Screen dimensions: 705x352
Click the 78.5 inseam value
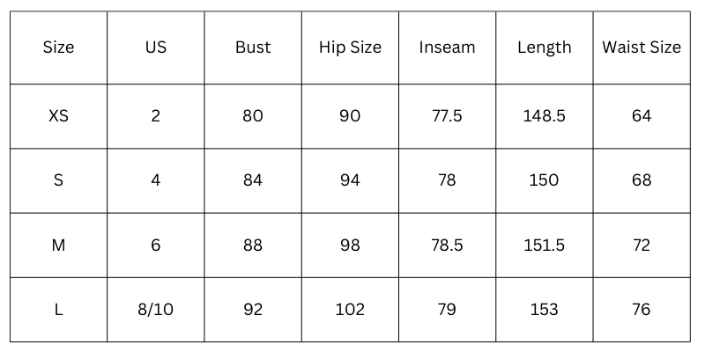[x=447, y=246]
